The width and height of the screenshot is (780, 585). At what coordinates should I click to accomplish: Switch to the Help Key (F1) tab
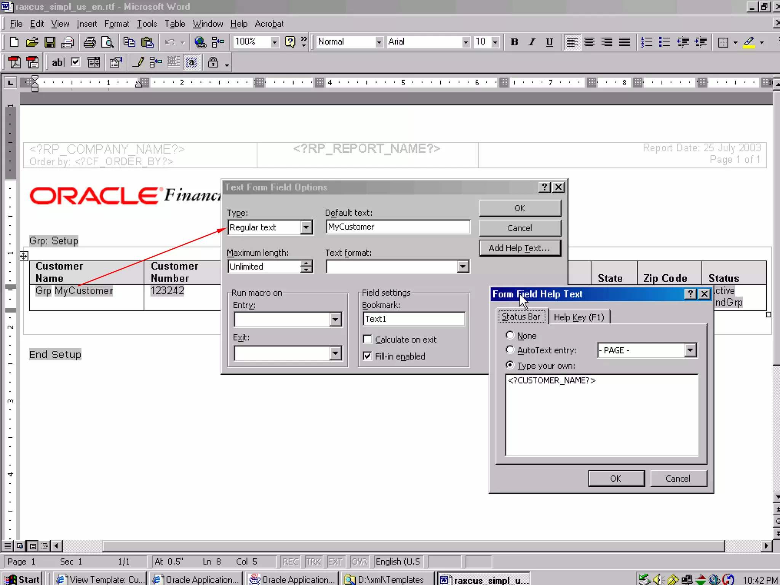click(579, 317)
